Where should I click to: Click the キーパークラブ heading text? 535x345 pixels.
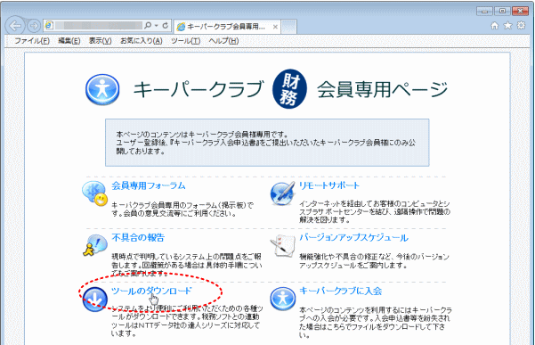click(x=199, y=89)
